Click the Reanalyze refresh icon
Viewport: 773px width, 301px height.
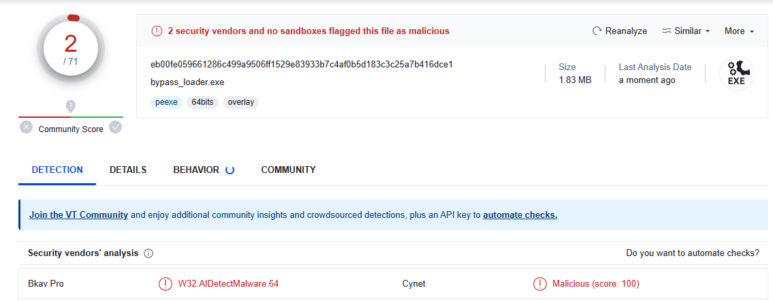coord(597,31)
